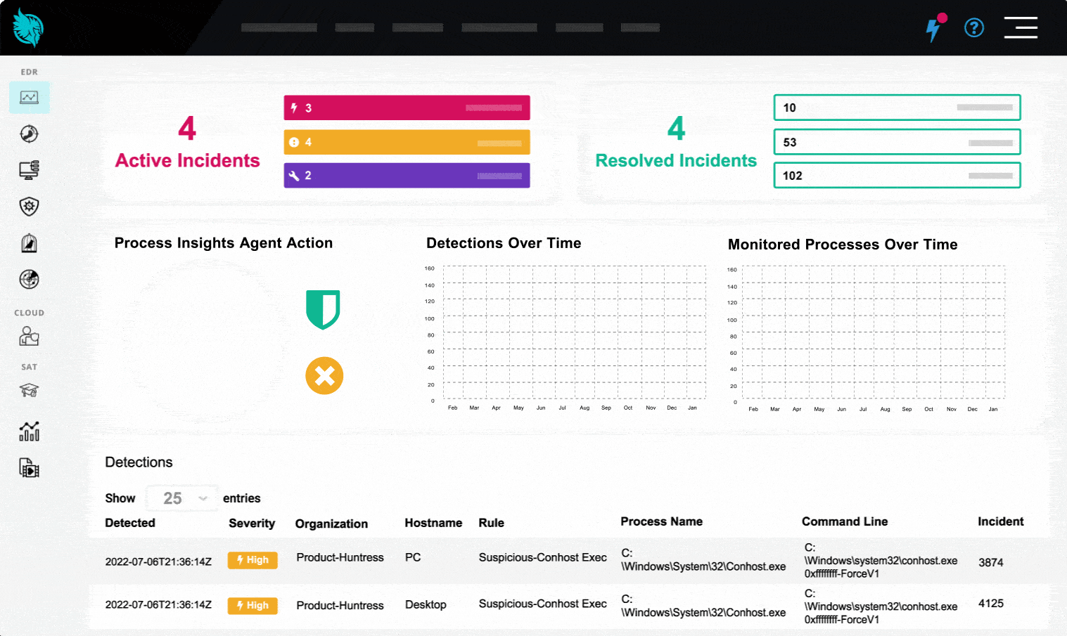
Task: Click the video report icon at sidebar bottom
Action: 30,467
